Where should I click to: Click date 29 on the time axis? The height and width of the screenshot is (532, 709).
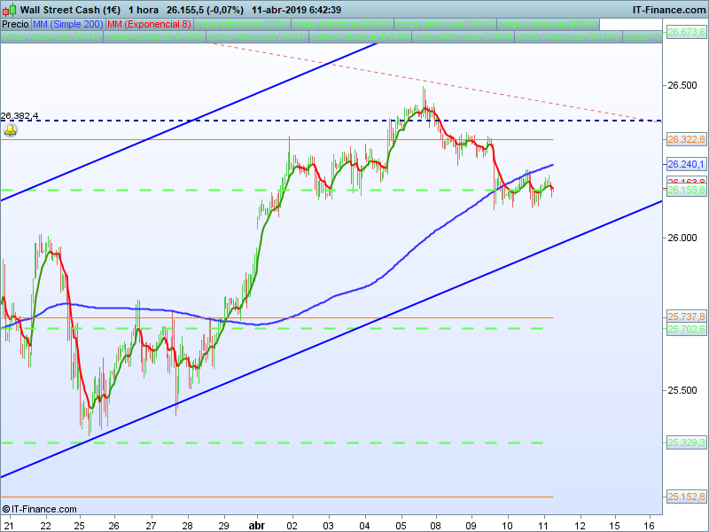point(224,526)
